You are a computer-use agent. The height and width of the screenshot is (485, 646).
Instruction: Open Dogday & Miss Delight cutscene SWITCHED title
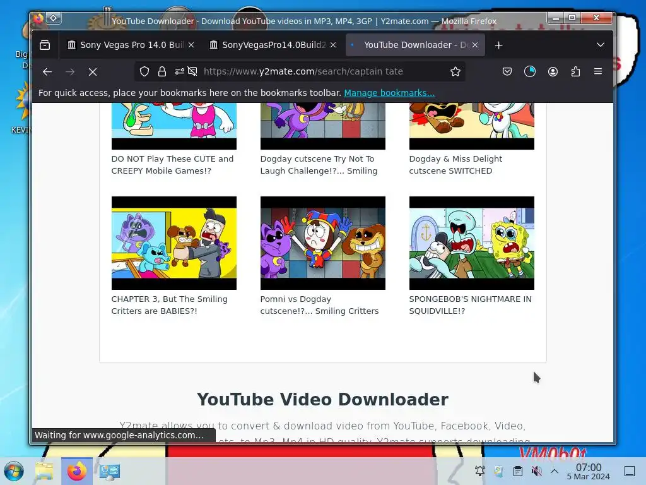(x=455, y=165)
